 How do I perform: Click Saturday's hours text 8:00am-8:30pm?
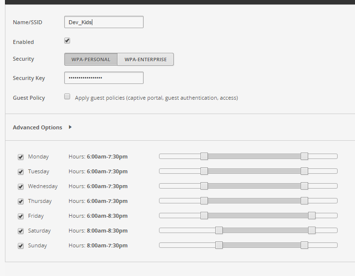(107, 231)
